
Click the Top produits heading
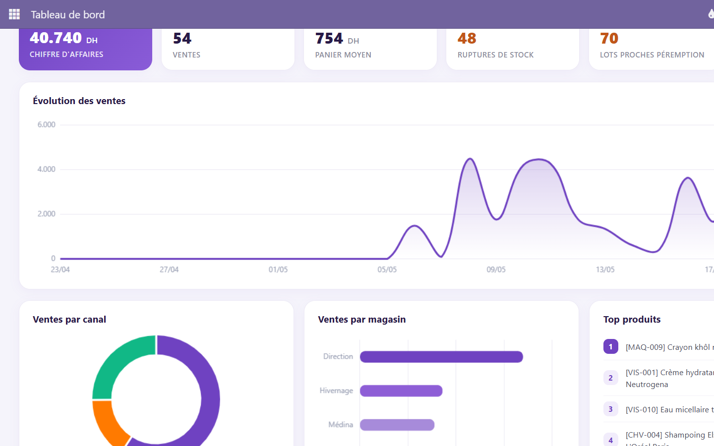click(632, 320)
